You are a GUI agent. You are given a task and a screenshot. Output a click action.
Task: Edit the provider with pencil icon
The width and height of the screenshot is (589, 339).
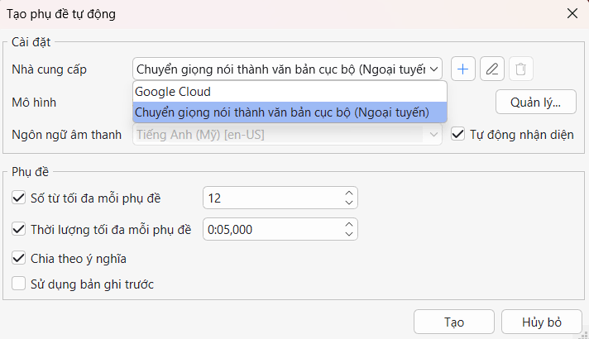click(x=492, y=69)
